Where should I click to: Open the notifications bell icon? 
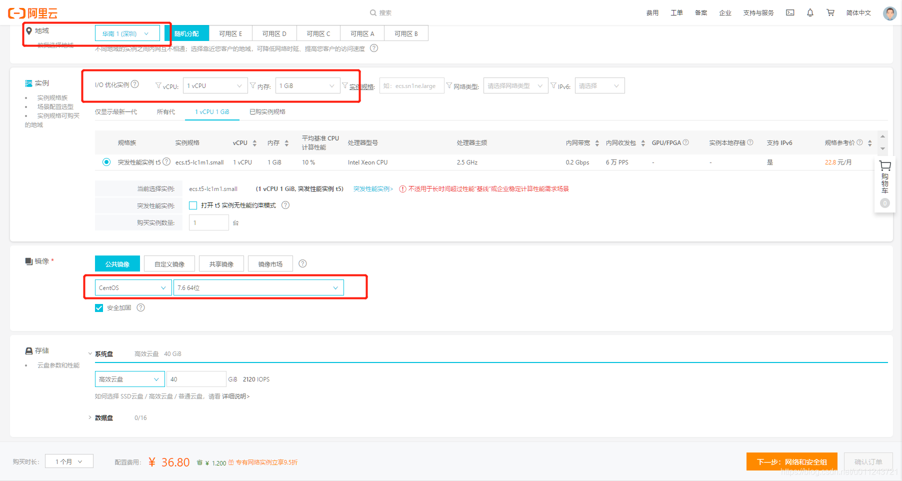coord(810,12)
